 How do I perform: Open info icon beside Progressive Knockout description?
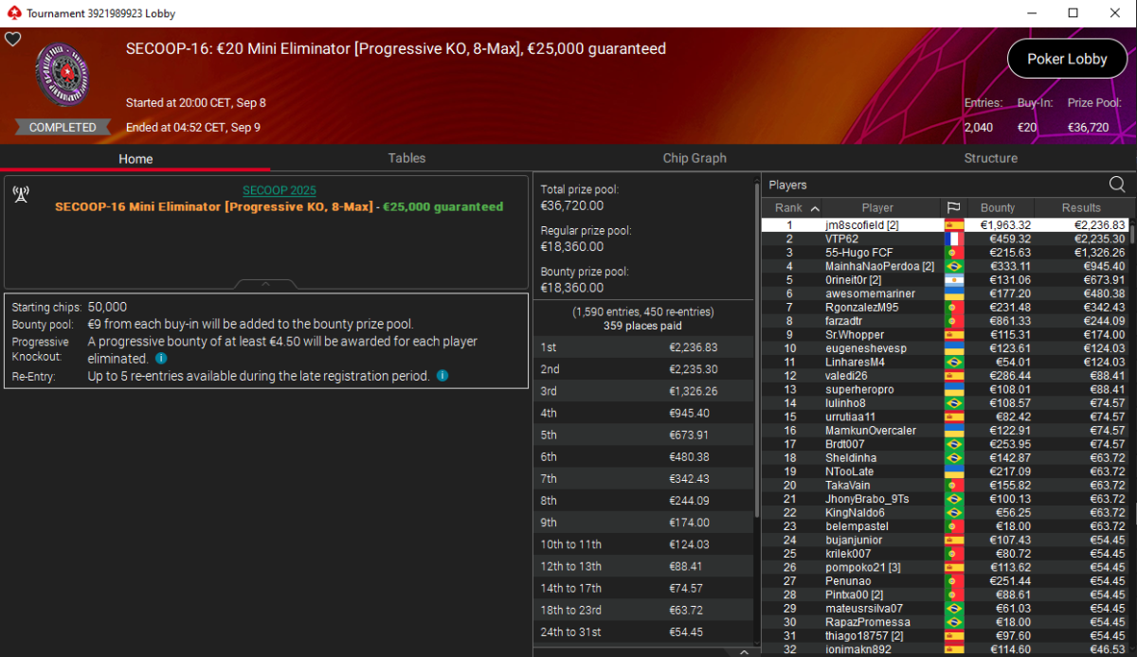point(160,359)
